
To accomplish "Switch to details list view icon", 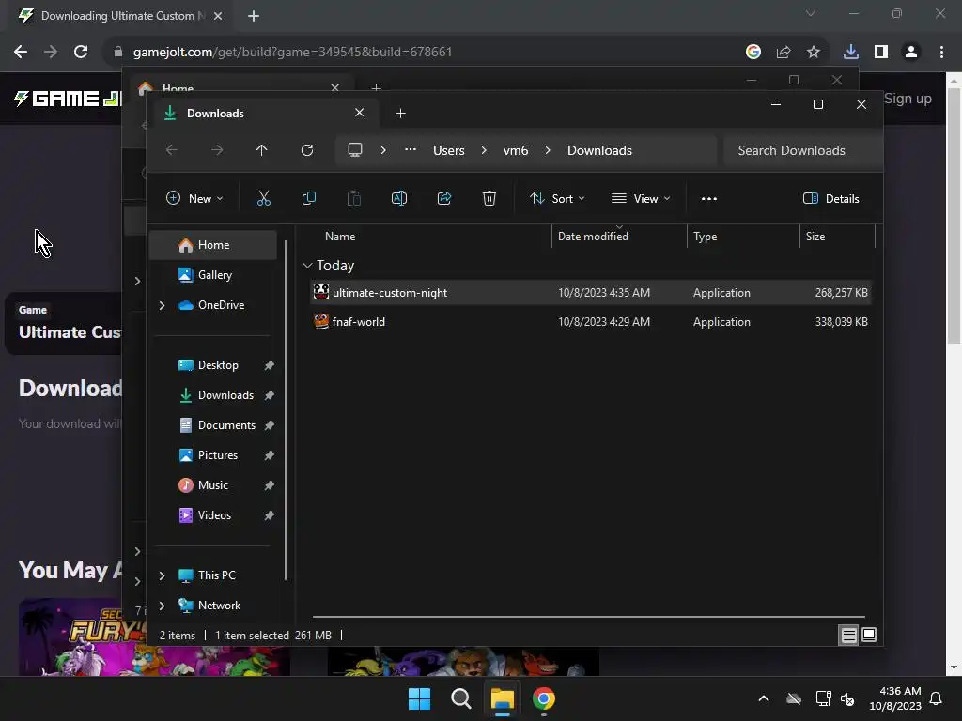I will pyautogui.click(x=848, y=635).
